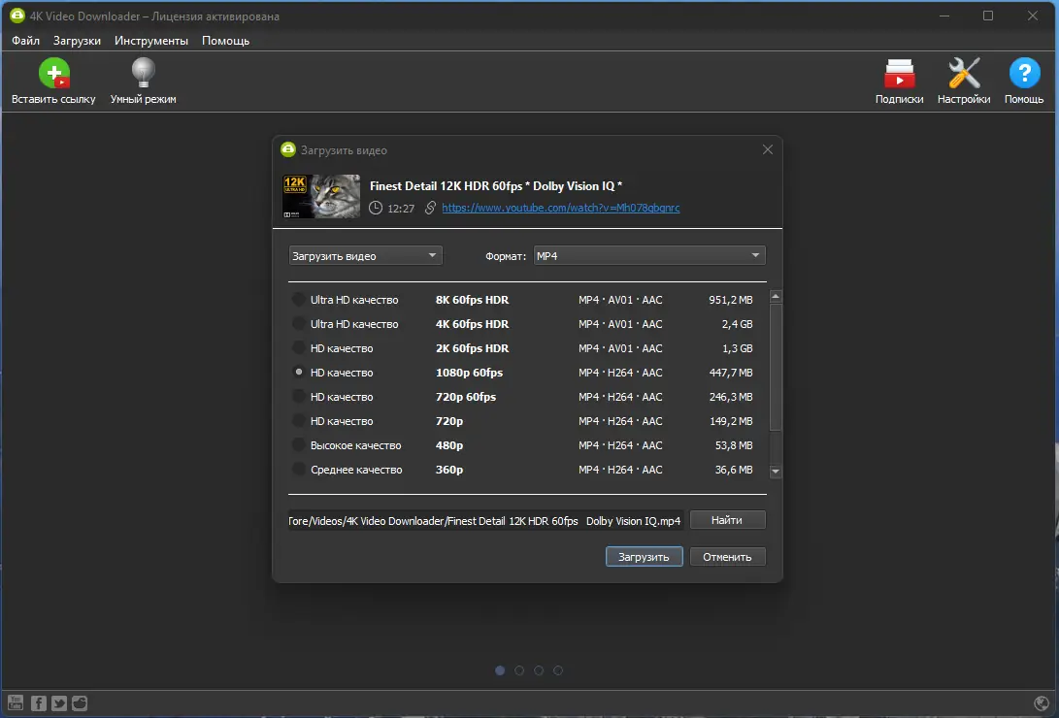Select the 720p 149,2 MB quality option
This screenshot has height=718, width=1059.
[298, 421]
